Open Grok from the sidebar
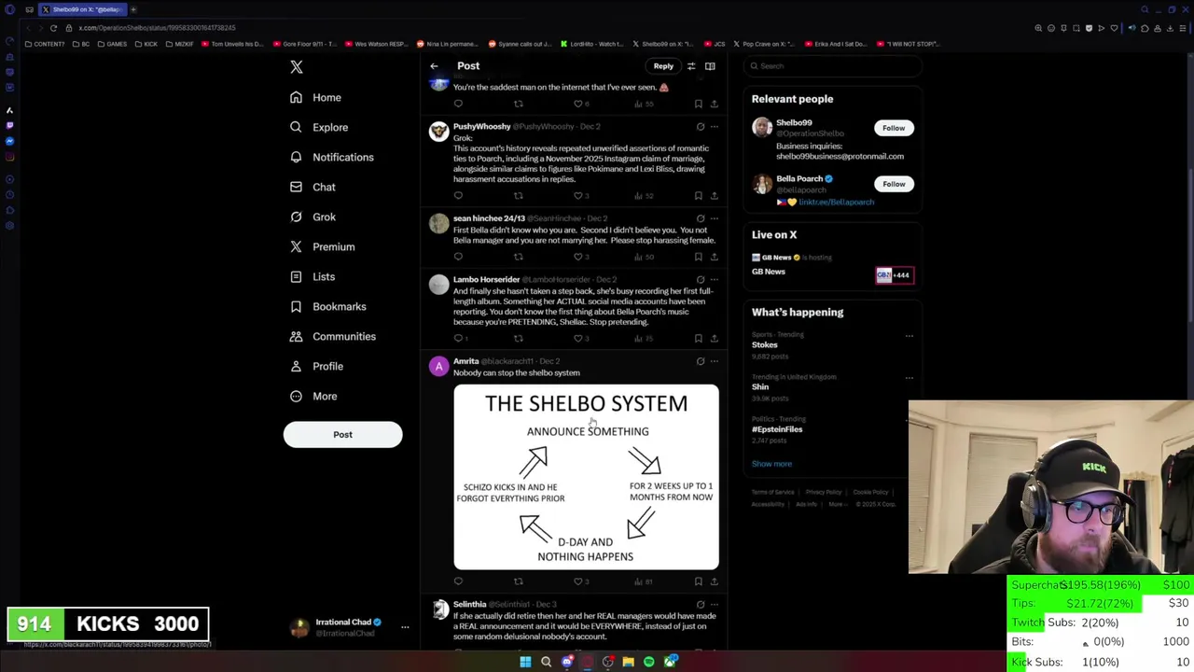Screen dimensions: 1194x672 coord(312,217)
